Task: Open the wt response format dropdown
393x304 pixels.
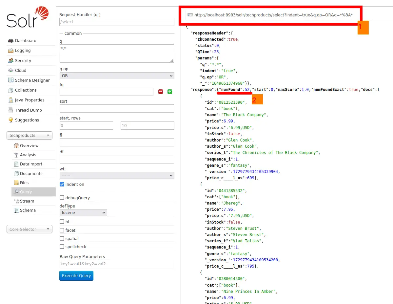Action: coord(117,175)
